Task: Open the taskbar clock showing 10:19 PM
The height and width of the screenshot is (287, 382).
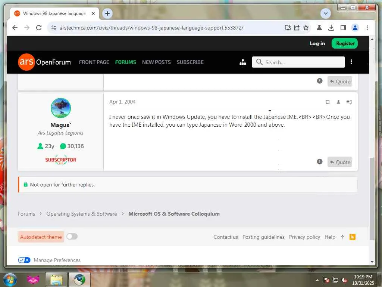Action: 363,280
